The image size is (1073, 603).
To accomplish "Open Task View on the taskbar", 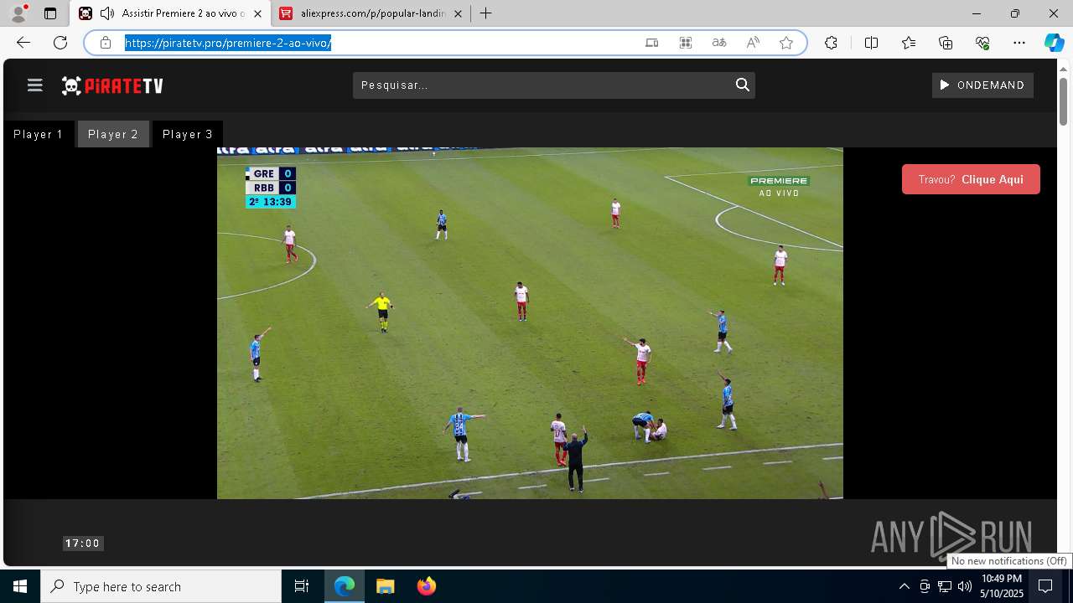I will (x=302, y=586).
